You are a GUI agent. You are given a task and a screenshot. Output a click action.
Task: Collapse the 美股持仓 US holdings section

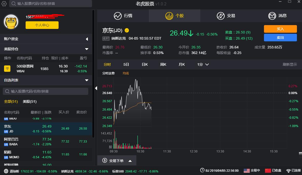46,49
